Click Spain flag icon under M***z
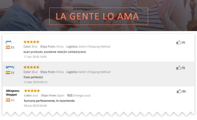 pos(8,73)
